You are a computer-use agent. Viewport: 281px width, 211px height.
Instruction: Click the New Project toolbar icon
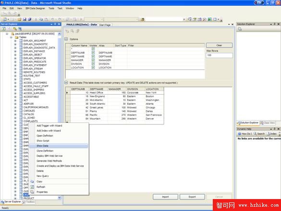(x=5, y=19)
